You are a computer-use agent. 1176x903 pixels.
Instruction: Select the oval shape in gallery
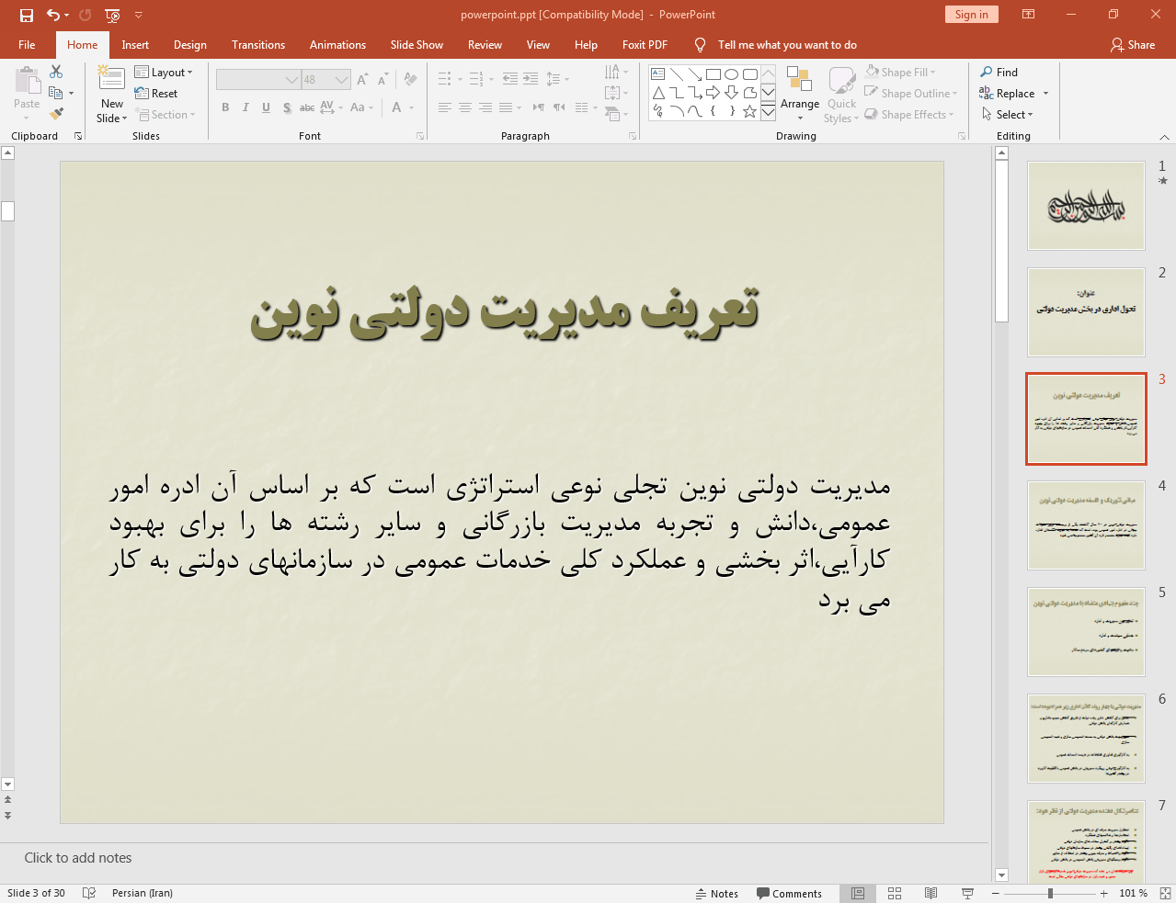pos(732,74)
